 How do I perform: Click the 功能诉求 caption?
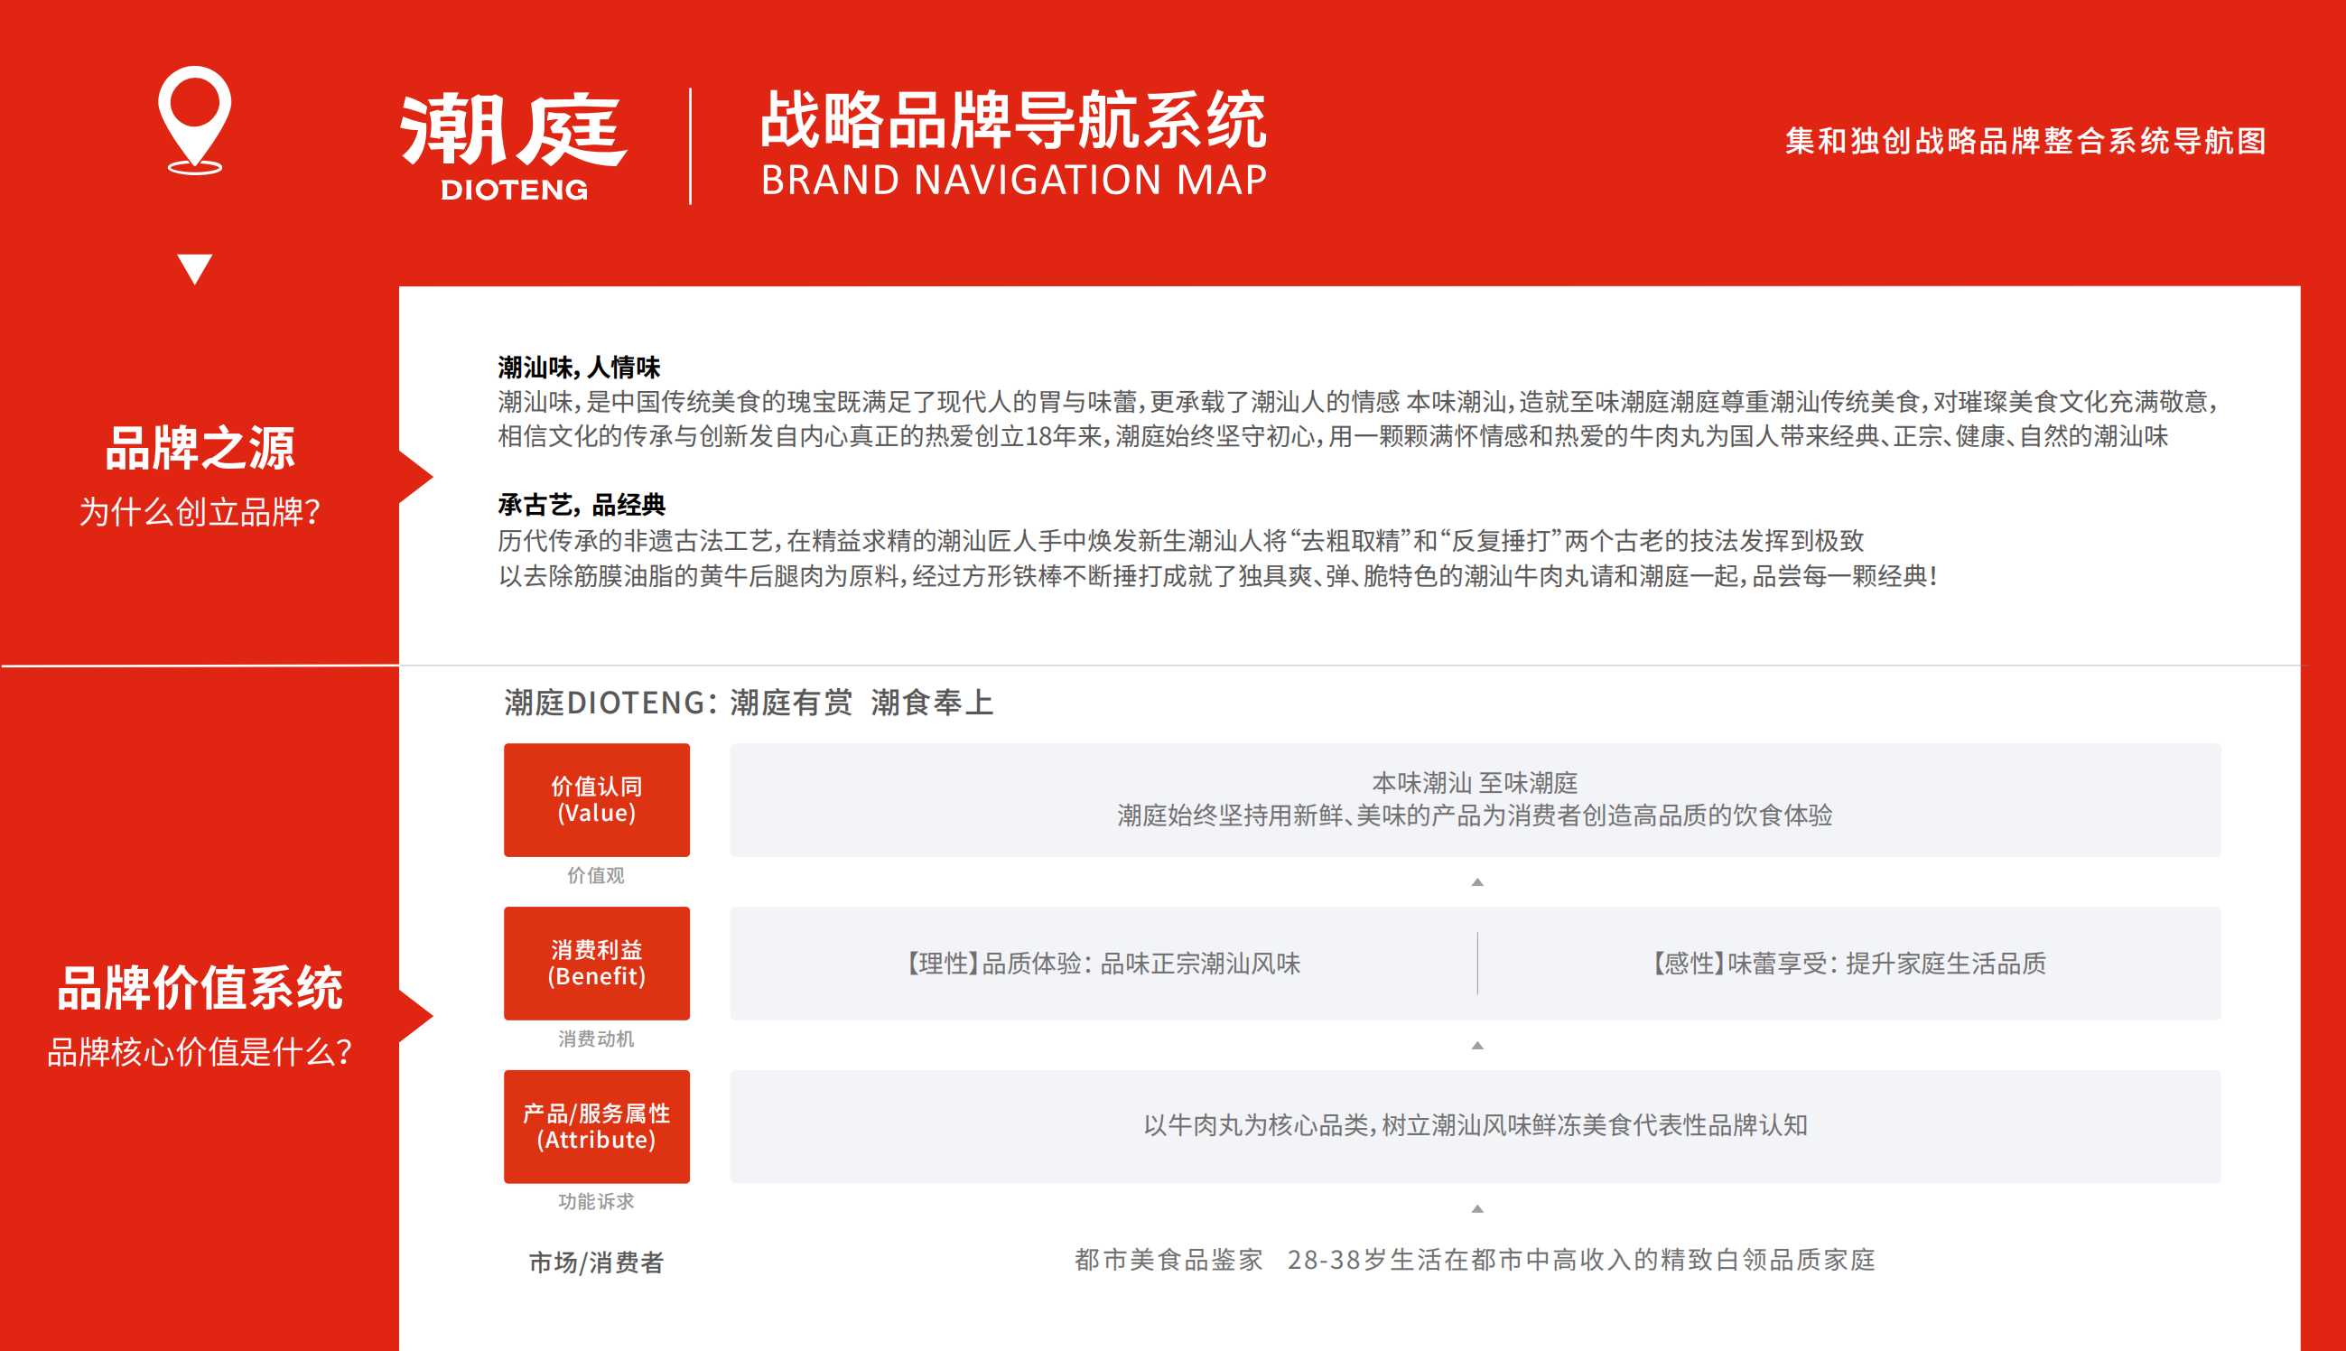(x=596, y=1202)
